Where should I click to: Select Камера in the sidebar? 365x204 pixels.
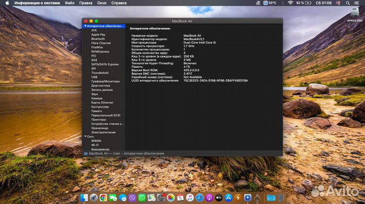(97, 98)
